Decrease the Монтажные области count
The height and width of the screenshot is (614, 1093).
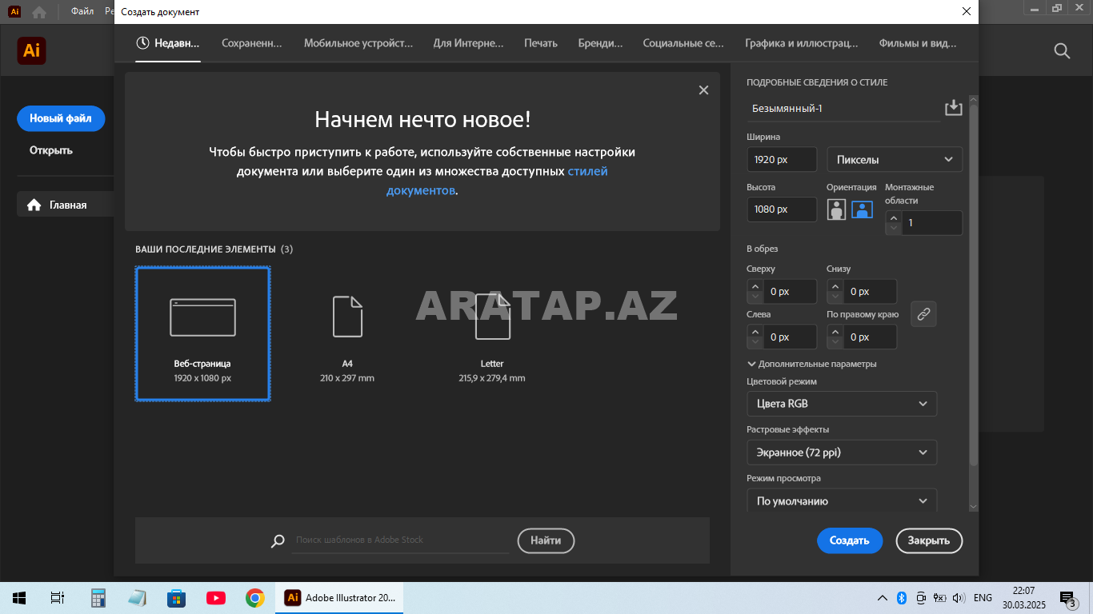point(894,229)
